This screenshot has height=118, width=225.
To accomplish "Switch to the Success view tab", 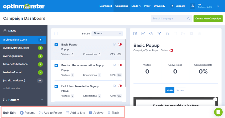I will [x=180, y=90].
